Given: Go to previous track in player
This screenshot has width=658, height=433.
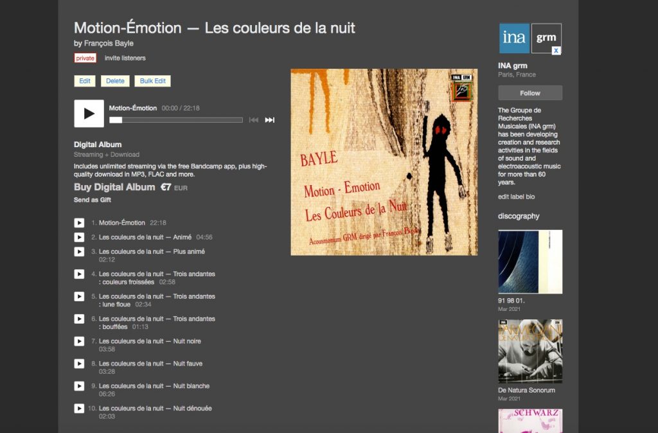Looking at the screenshot, I should point(253,120).
